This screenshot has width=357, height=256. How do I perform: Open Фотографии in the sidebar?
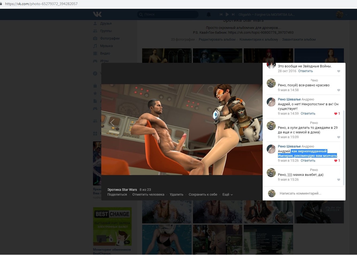[x=110, y=38]
